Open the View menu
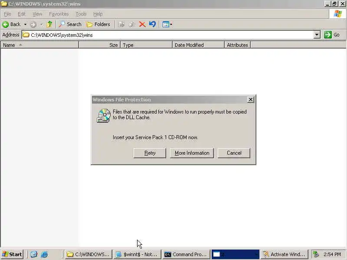 (x=37, y=14)
